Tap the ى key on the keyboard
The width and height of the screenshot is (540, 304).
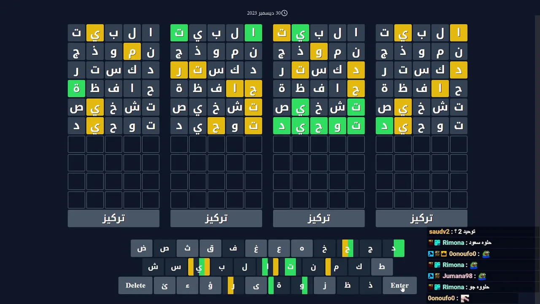(256, 285)
